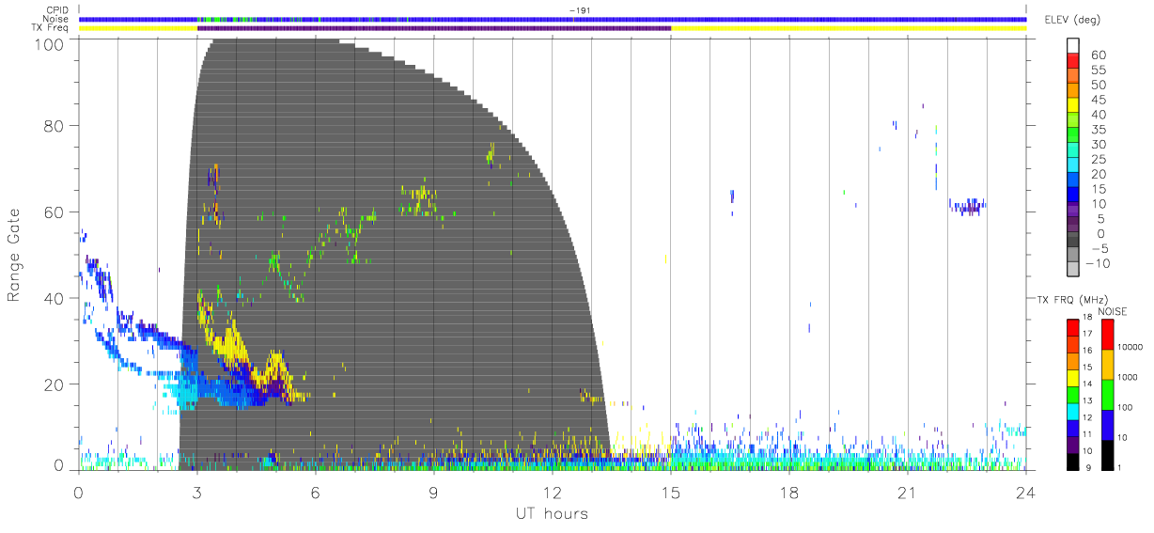
Task: Click the "24" tick on the UT hours axis
Action: [1025, 494]
